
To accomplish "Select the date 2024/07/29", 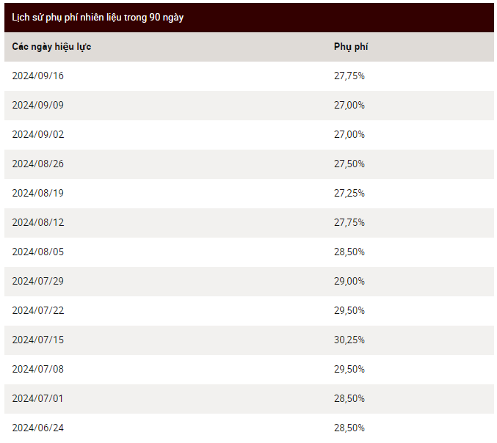I will 37,281.
